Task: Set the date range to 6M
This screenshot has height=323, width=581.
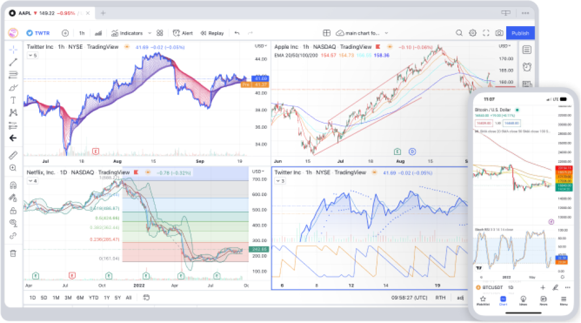Action: tap(80, 297)
